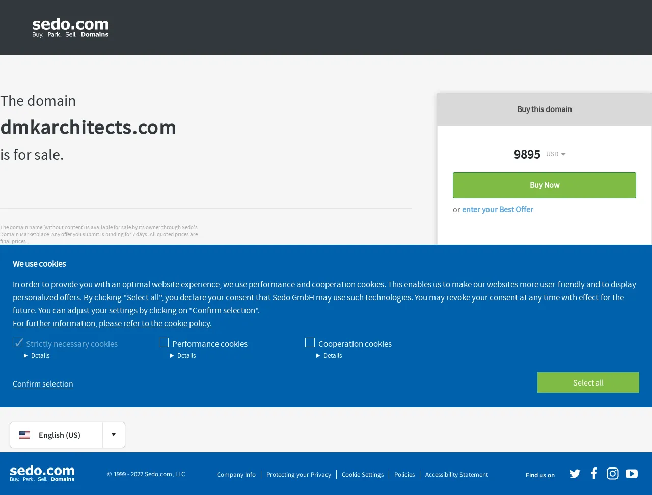Follow the enter your Best Offer link
Viewport: 652px width, 495px height.
click(x=498, y=209)
